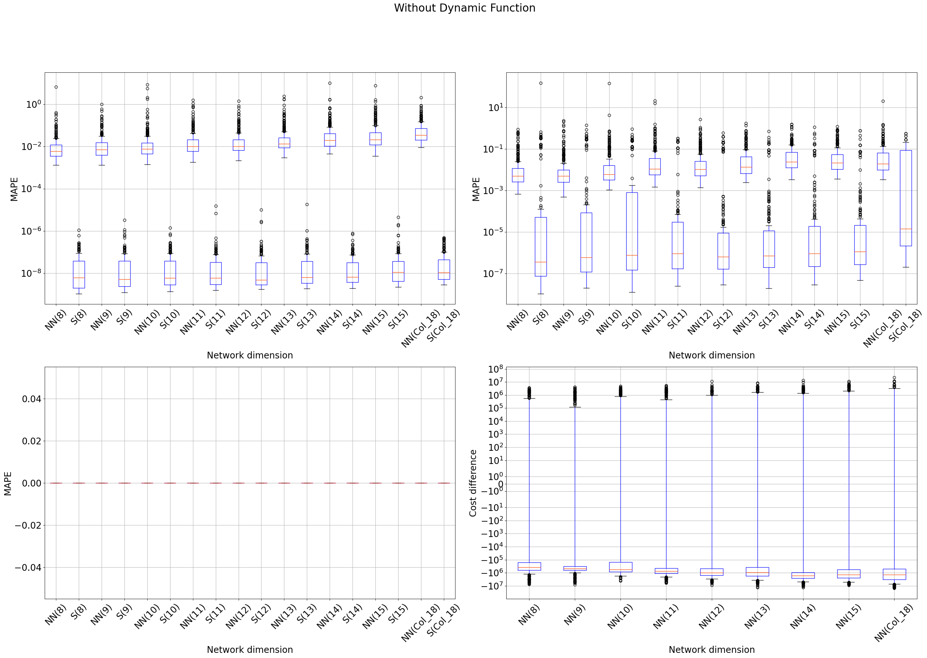Click the −10⁵ tick on Cost difference axis
Screen dimensions: 927x658
click(492, 560)
